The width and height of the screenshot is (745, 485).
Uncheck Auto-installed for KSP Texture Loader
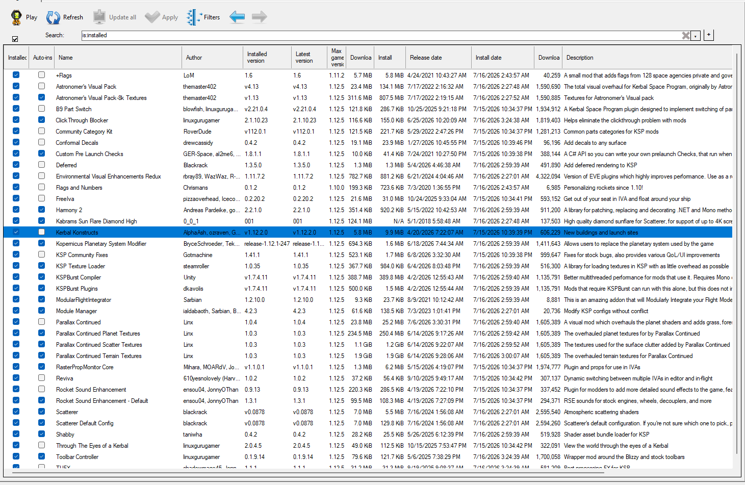coord(41,266)
